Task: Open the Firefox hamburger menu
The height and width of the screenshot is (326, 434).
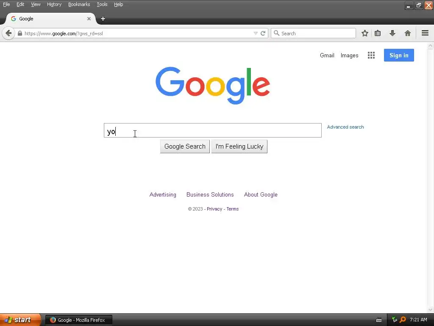Action: (425, 33)
